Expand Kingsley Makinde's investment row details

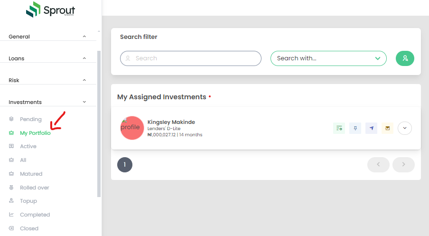pyautogui.click(x=405, y=128)
